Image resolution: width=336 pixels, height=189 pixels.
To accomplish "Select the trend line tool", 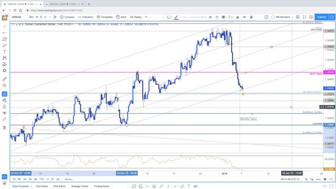I will pyautogui.click(x=5, y=33).
